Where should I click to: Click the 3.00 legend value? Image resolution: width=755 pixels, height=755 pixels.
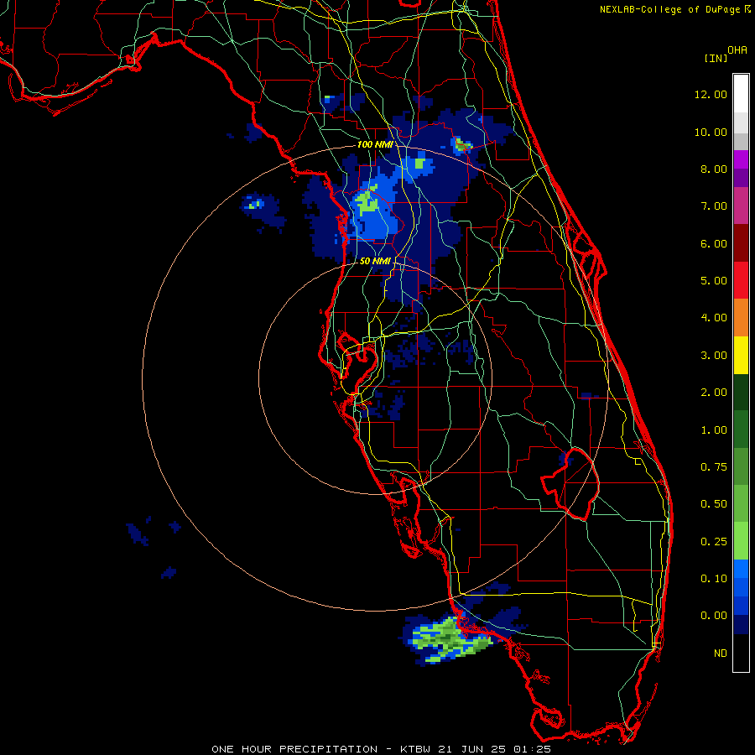[714, 356]
